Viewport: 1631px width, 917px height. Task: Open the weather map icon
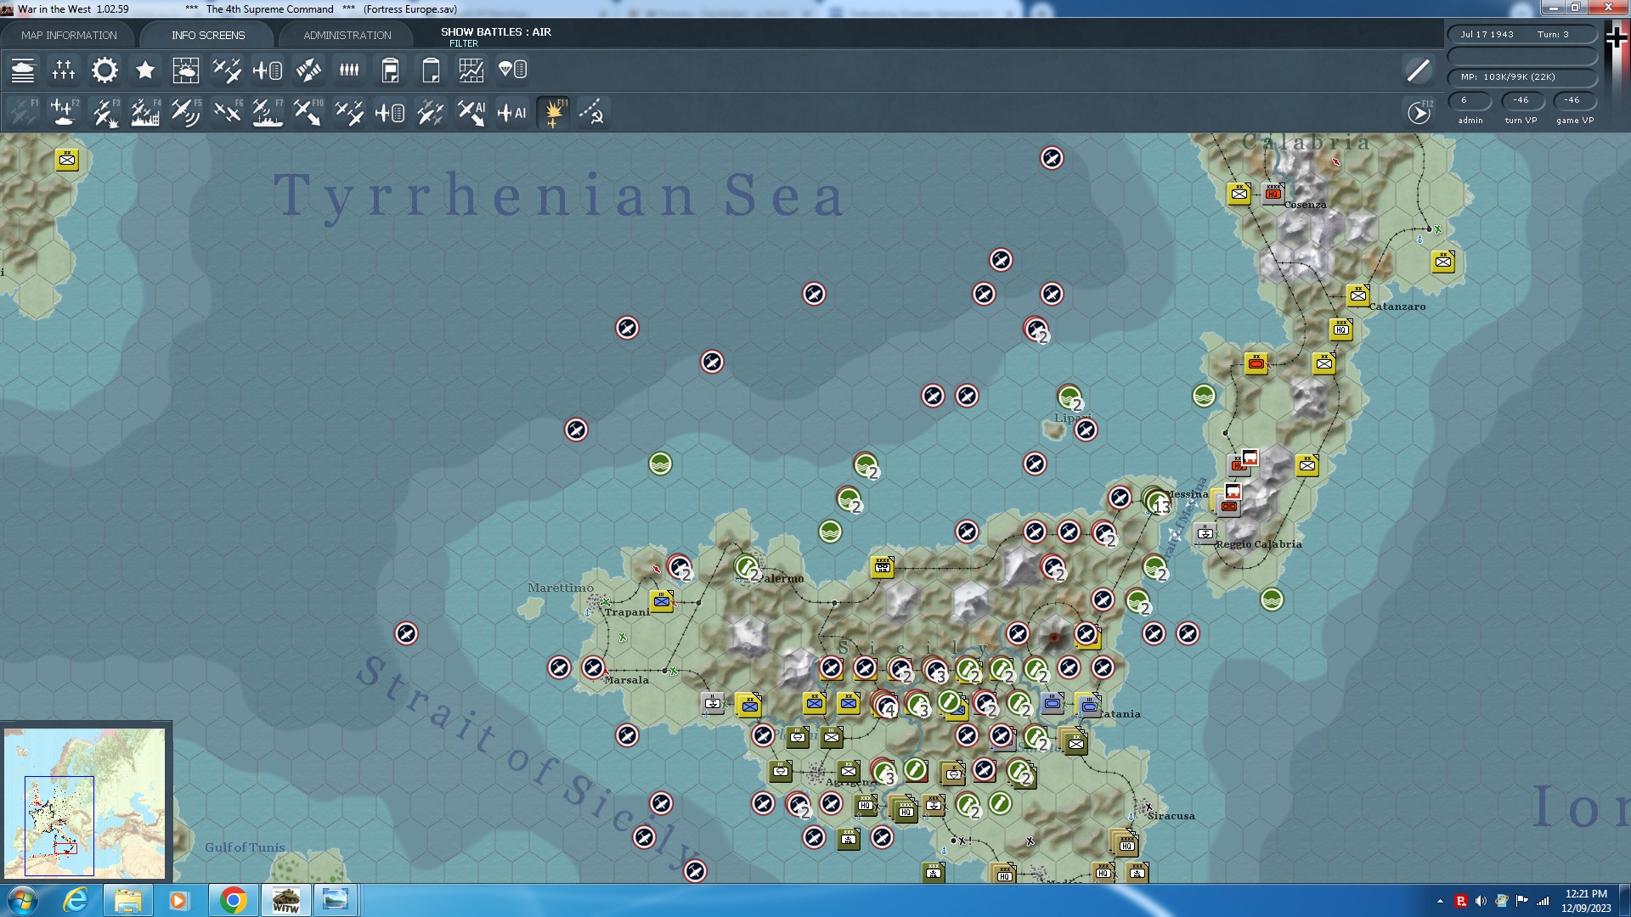185,70
